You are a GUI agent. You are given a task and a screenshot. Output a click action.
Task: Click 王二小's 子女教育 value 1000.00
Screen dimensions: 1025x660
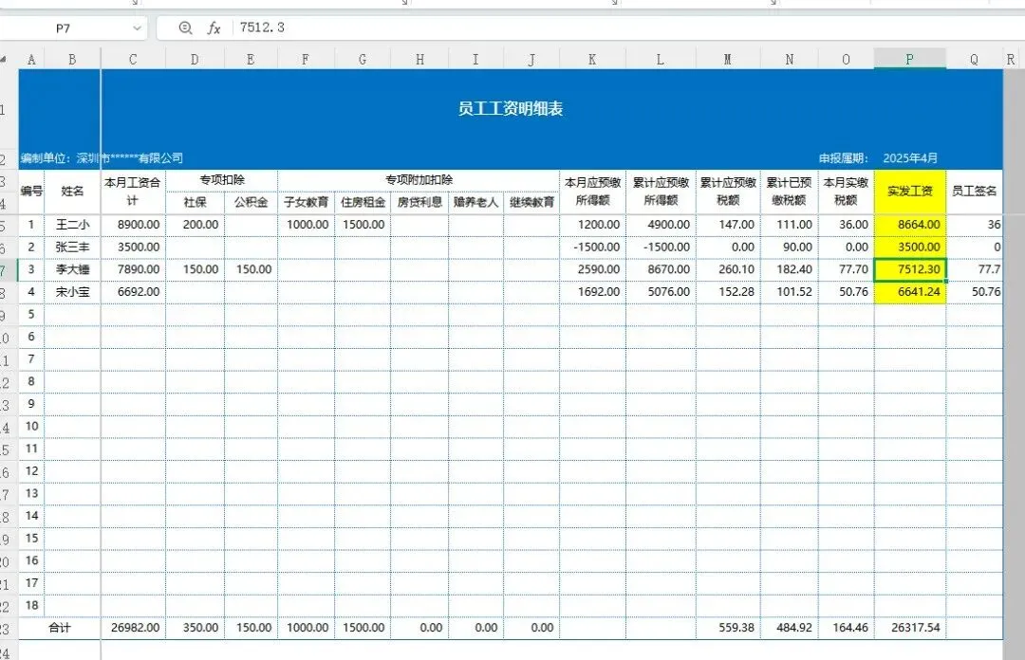pyautogui.click(x=306, y=224)
